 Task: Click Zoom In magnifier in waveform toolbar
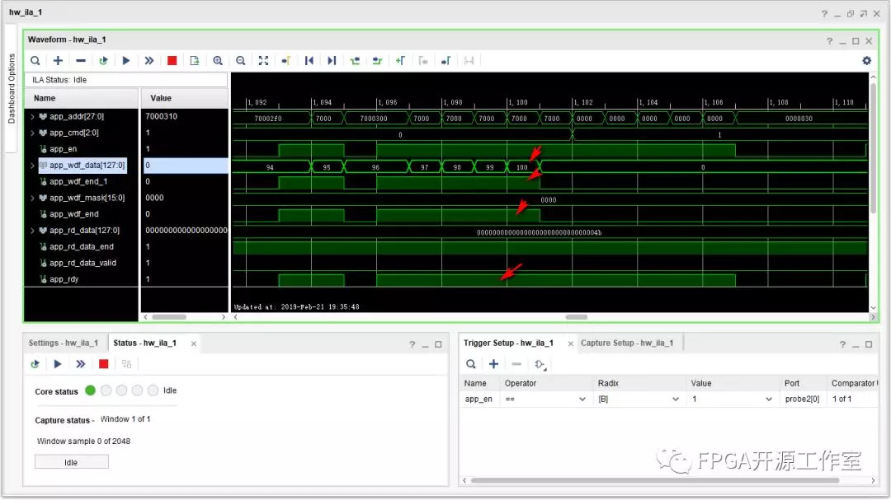(218, 60)
